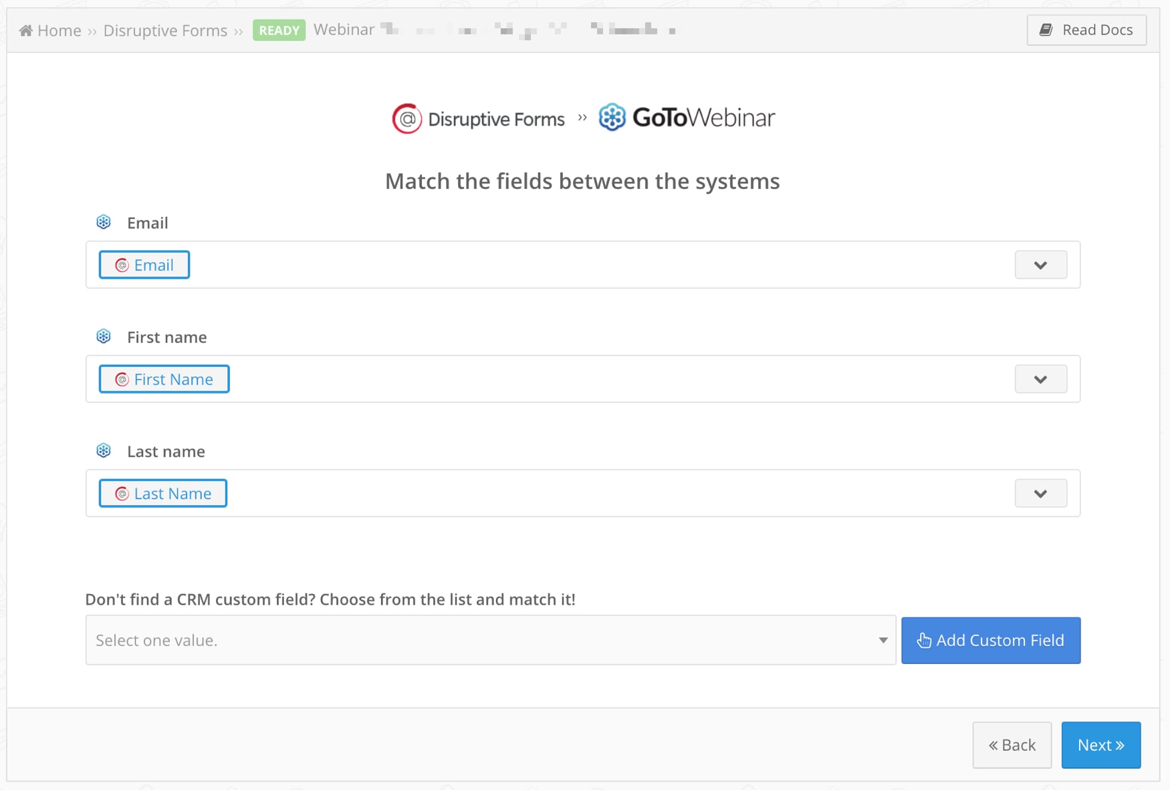This screenshot has width=1170, height=791.
Task: Click the book icon in Read Docs
Action: pyautogui.click(x=1046, y=30)
